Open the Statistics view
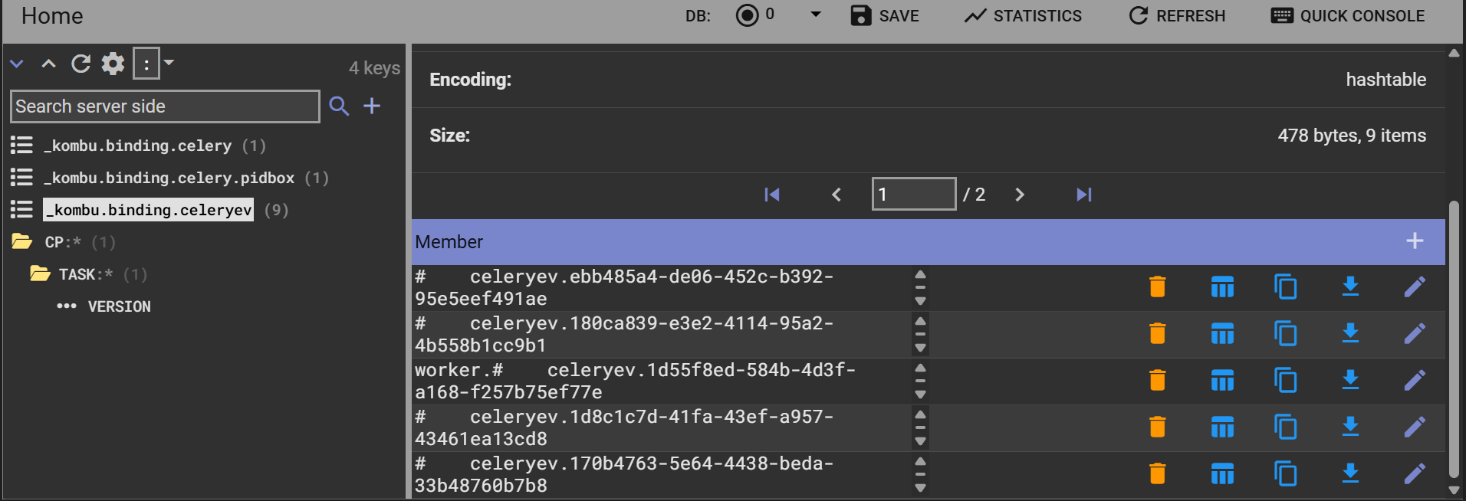The width and height of the screenshot is (1466, 501). (1023, 16)
